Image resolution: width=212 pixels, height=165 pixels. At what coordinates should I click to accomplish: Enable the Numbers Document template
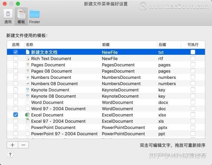pos(16,77)
